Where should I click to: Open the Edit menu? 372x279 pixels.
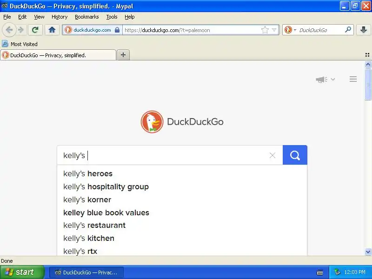pyautogui.click(x=22, y=17)
